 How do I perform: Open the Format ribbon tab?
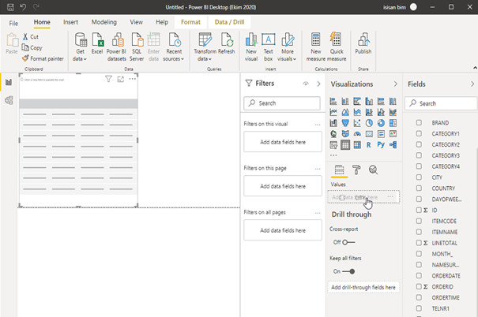tap(190, 22)
